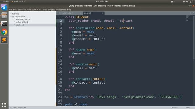
Task: Open the Simplenote icon in the dock
Action: pos(4,7)
